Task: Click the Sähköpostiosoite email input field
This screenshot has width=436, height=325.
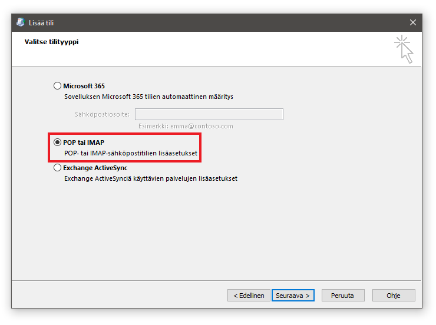Action: [x=209, y=114]
